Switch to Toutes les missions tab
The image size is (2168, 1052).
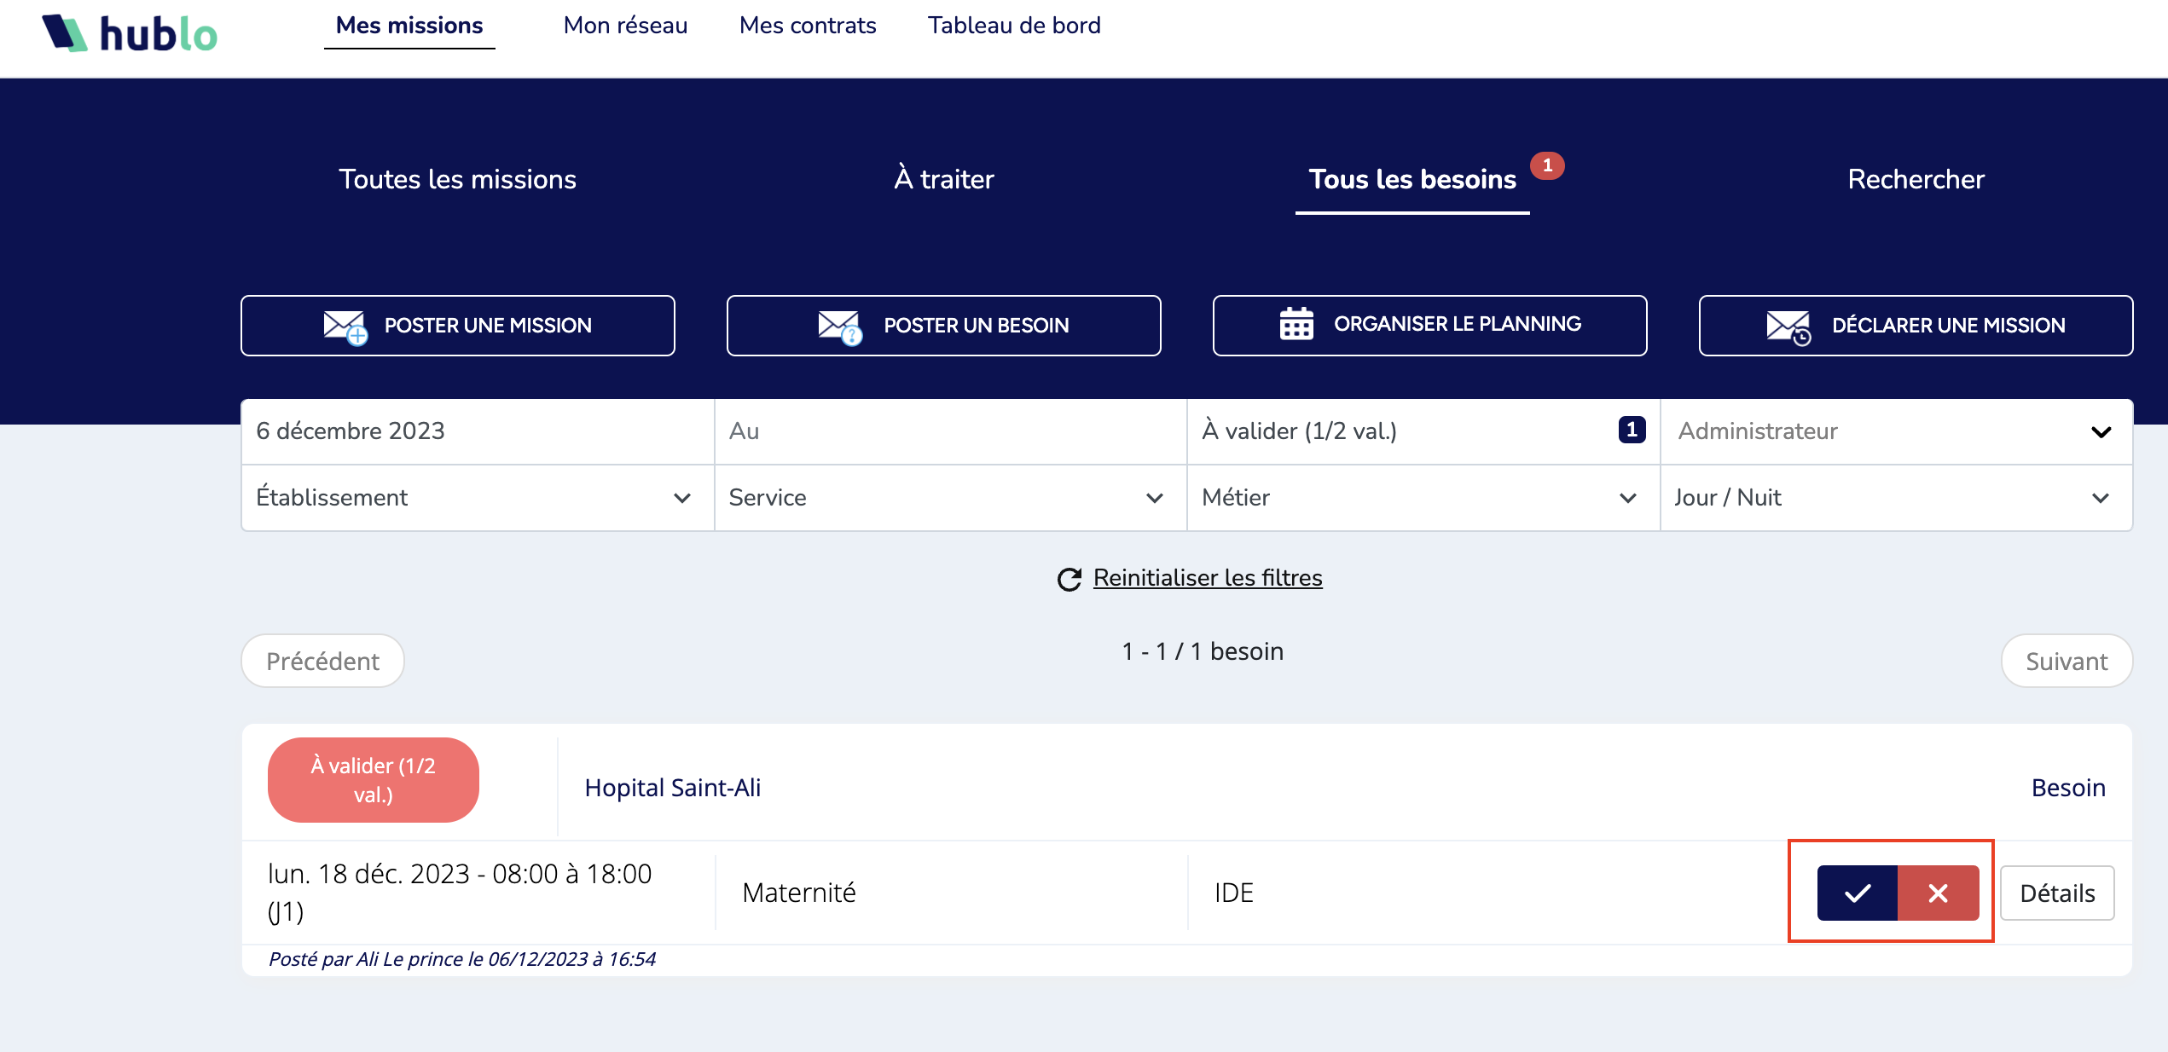457,179
